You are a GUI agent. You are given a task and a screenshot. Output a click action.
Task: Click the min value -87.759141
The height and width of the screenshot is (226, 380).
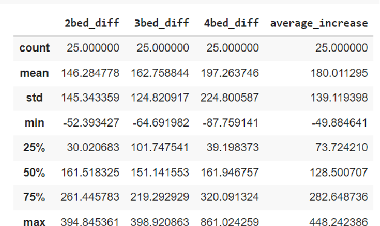pyautogui.click(x=231, y=123)
